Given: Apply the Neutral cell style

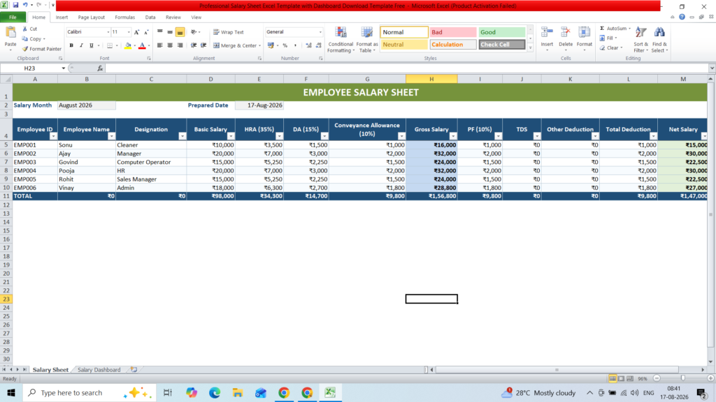Looking at the screenshot, I should [404, 45].
